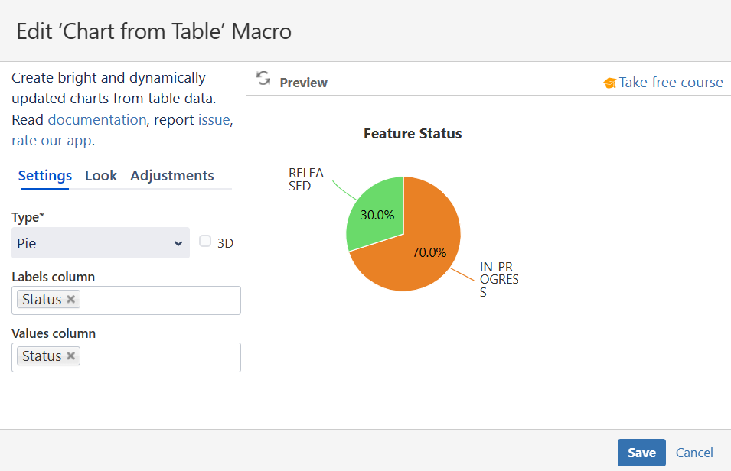
Task: Click inside the Labels column field
Action: point(161,300)
